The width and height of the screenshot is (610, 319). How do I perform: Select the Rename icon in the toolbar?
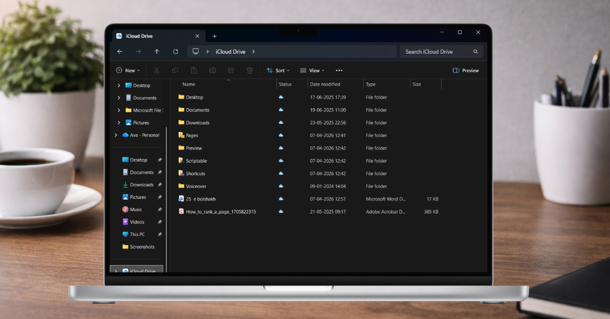tap(212, 70)
